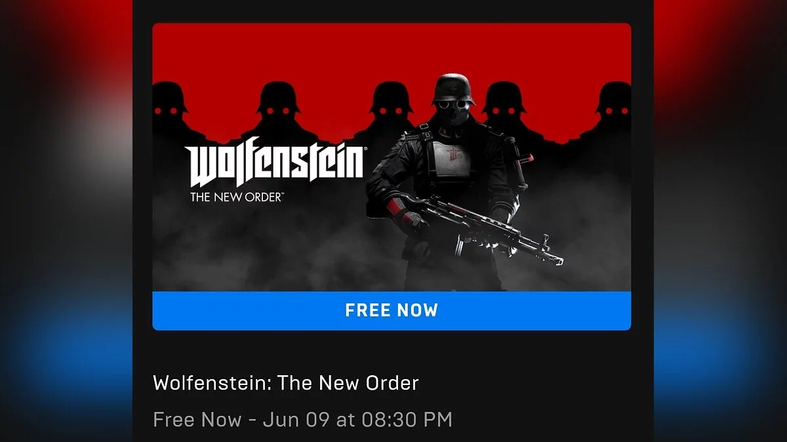Click the silhouette directly left of the soldier

[x=391, y=111]
